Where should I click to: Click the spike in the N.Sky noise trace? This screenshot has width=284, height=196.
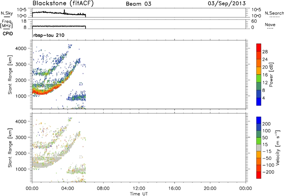coord(64,11)
